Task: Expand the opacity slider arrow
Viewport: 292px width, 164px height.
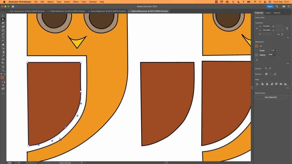Action: point(277,55)
